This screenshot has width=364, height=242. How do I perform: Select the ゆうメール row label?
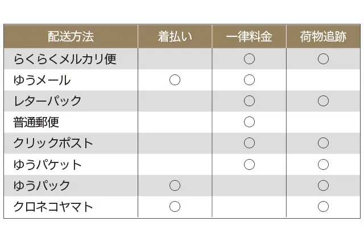(42, 80)
